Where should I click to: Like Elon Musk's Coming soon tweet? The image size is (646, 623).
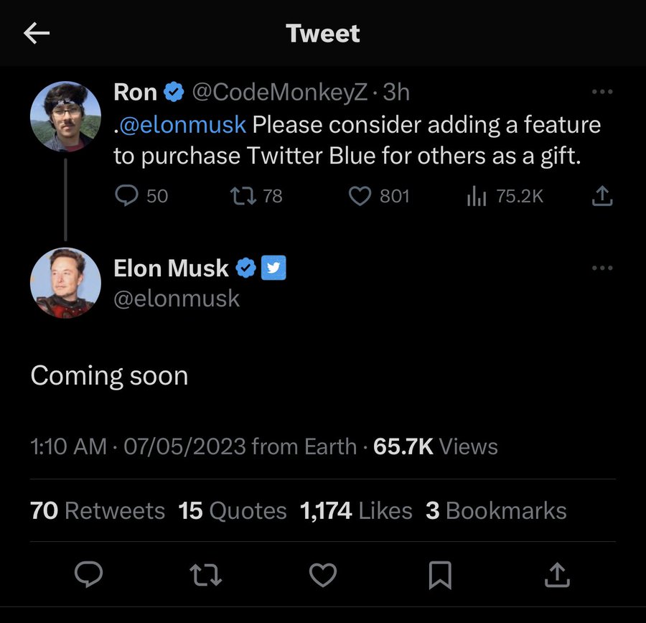pyautogui.click(x=323, y=575)
